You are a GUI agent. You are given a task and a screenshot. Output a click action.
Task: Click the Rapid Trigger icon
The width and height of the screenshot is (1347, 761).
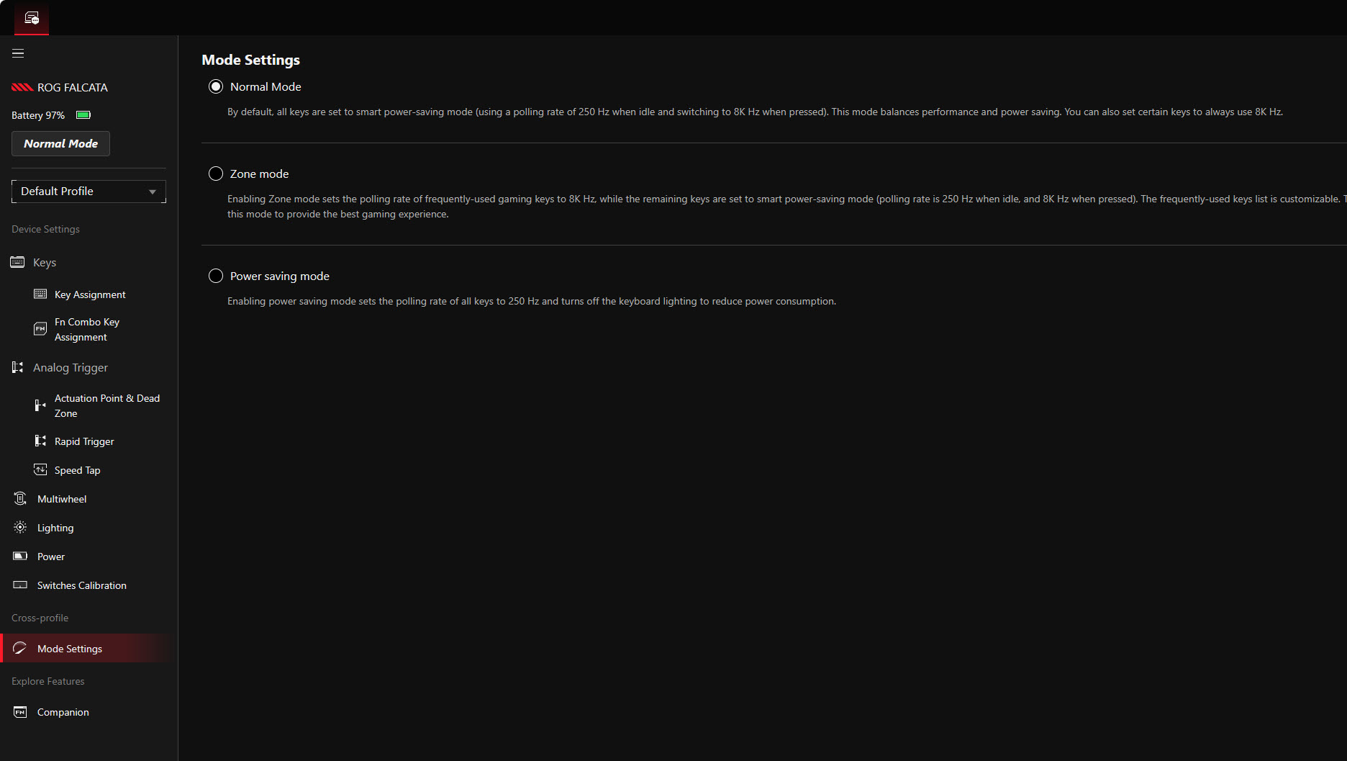coord(40,441)
